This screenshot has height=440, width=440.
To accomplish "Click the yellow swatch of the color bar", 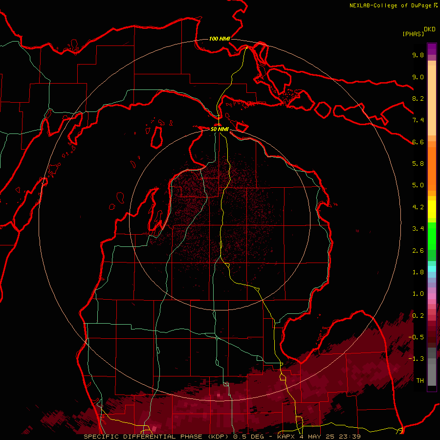I will pyautogui.click(x=432, y=209).
